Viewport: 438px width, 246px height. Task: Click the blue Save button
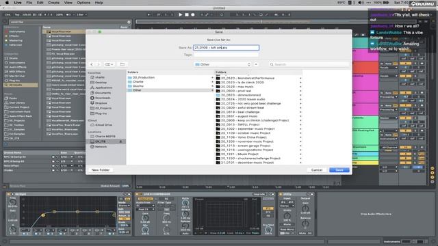339,170
